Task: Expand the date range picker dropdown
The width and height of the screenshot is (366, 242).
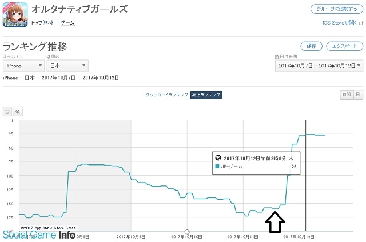Action: pyautogui.click(x=319, y=66)
